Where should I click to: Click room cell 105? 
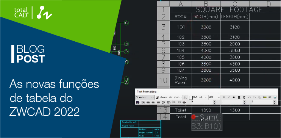pos(181,57)
